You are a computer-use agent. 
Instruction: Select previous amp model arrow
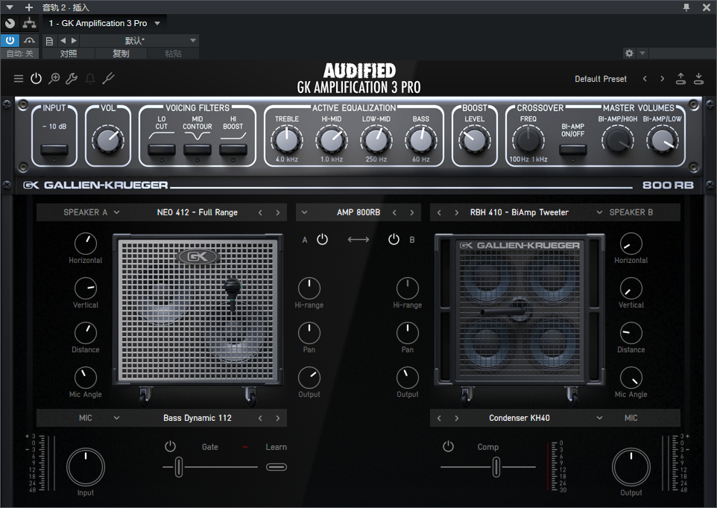(394, 212)
